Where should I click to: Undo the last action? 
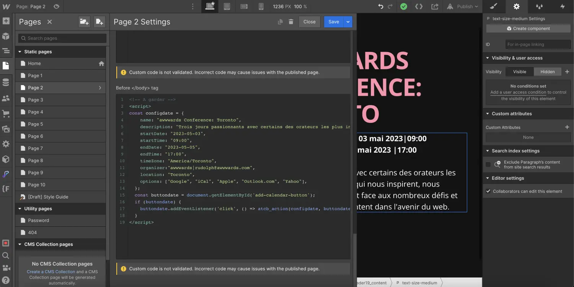coord(380,6)
